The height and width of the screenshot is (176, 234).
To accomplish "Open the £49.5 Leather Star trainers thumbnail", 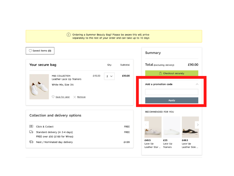I will click(x=153, y=127).
